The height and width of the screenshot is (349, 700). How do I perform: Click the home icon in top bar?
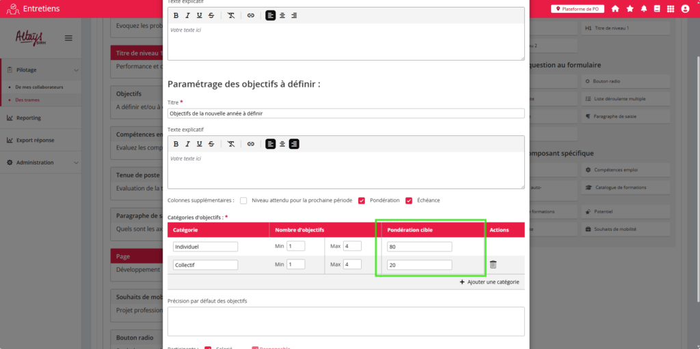pyautogui.click(x=615, y=9)
